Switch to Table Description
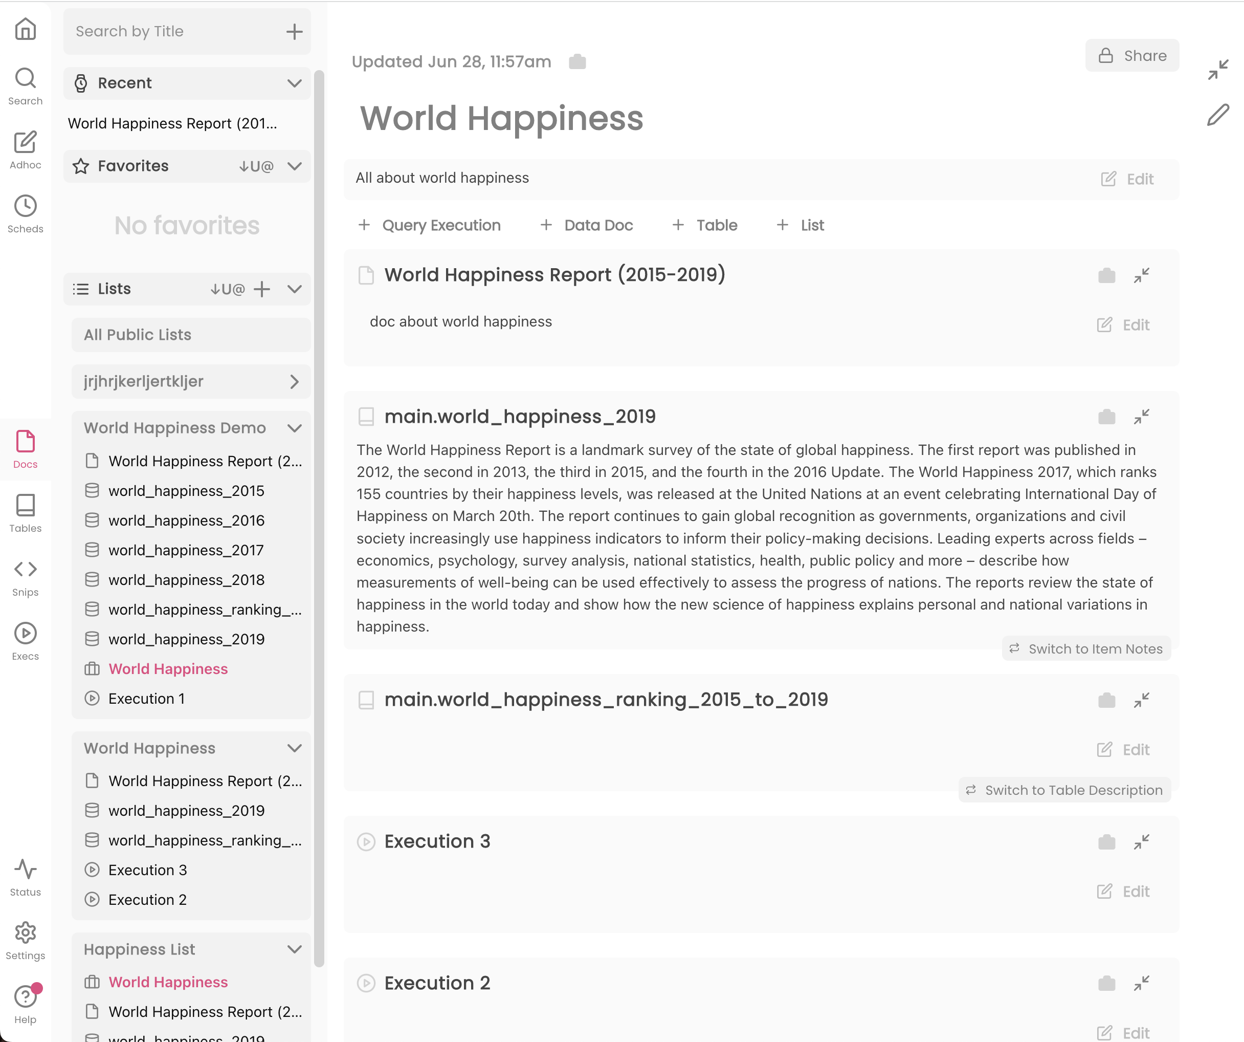Screen dimensions: 1244x1042 click(1064, 790)
